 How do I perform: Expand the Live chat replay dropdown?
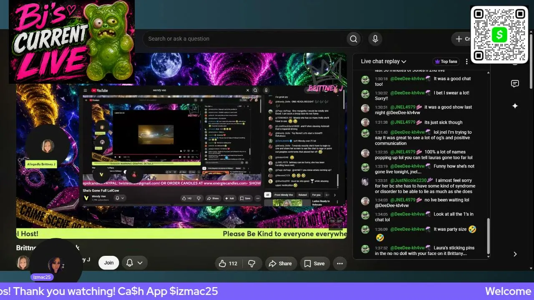pos(383,61)
